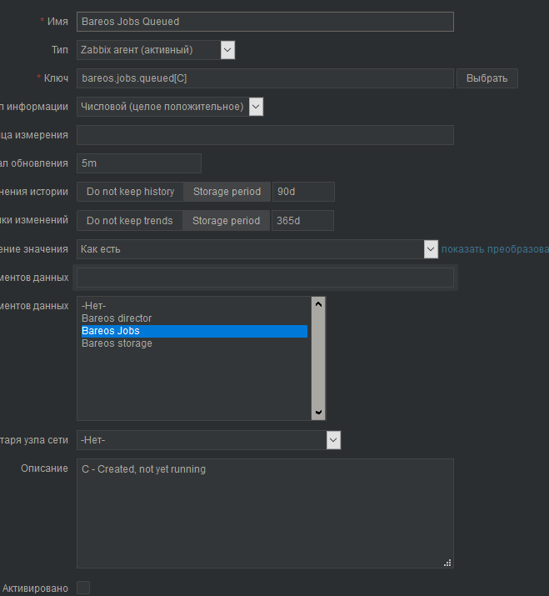Select Bareos storage in the applications list

[117, 343]
